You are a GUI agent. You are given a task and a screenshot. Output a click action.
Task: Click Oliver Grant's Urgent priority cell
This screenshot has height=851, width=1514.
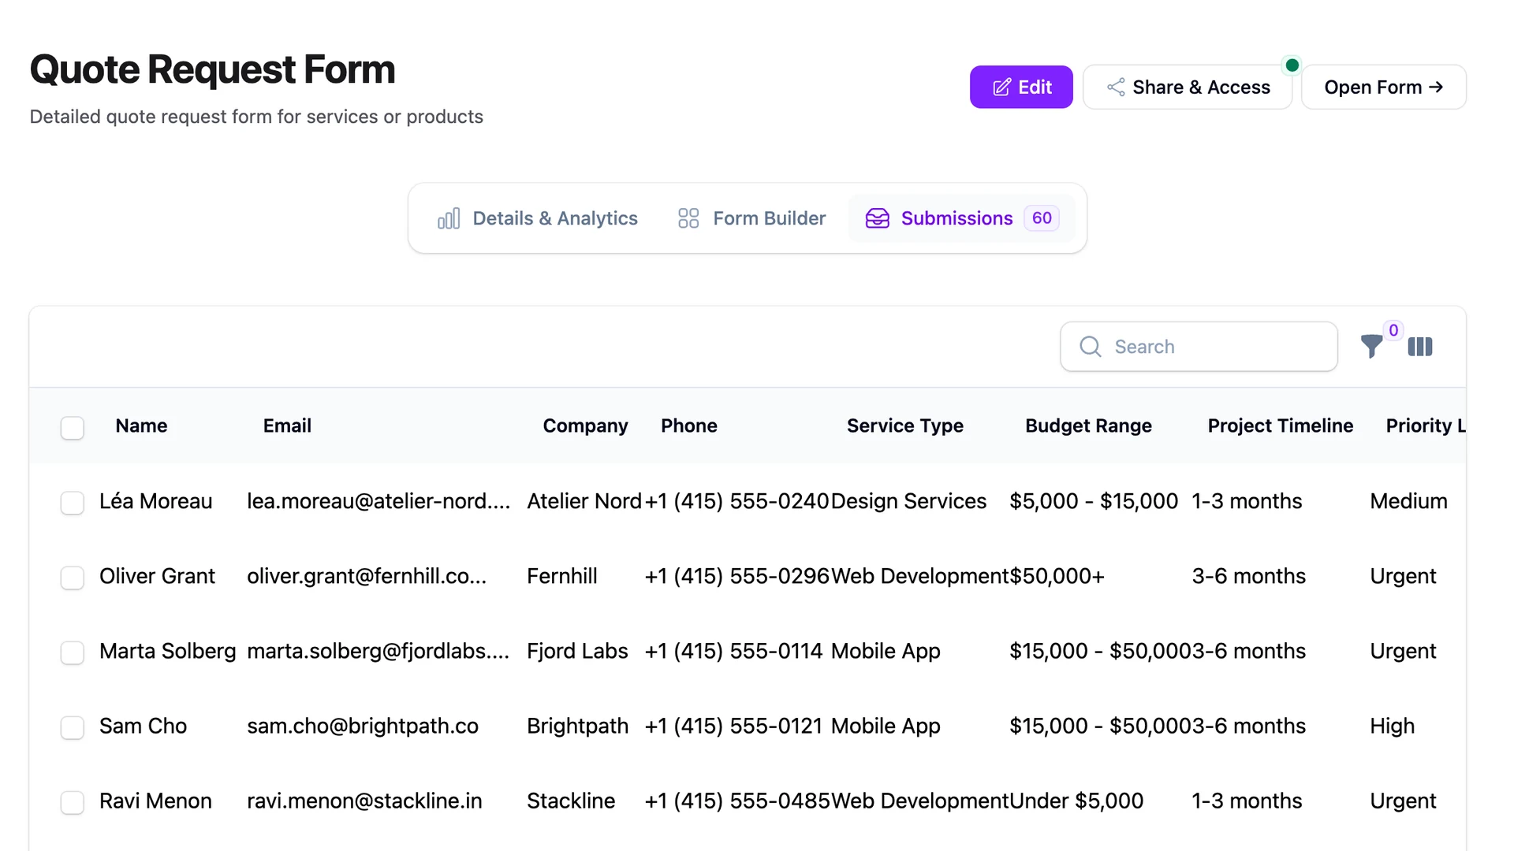click(1403, 576)
